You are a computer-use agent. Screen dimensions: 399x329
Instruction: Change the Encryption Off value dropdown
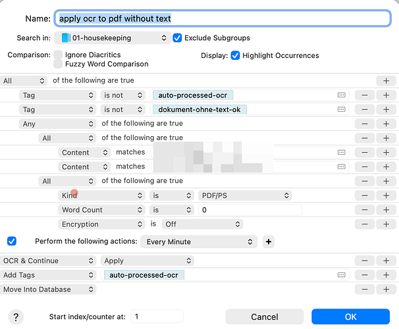[202, 224]
